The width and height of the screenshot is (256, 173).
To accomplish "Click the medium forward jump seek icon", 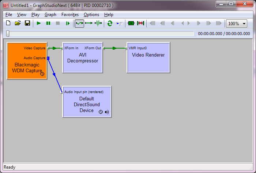I will (208, 23).
